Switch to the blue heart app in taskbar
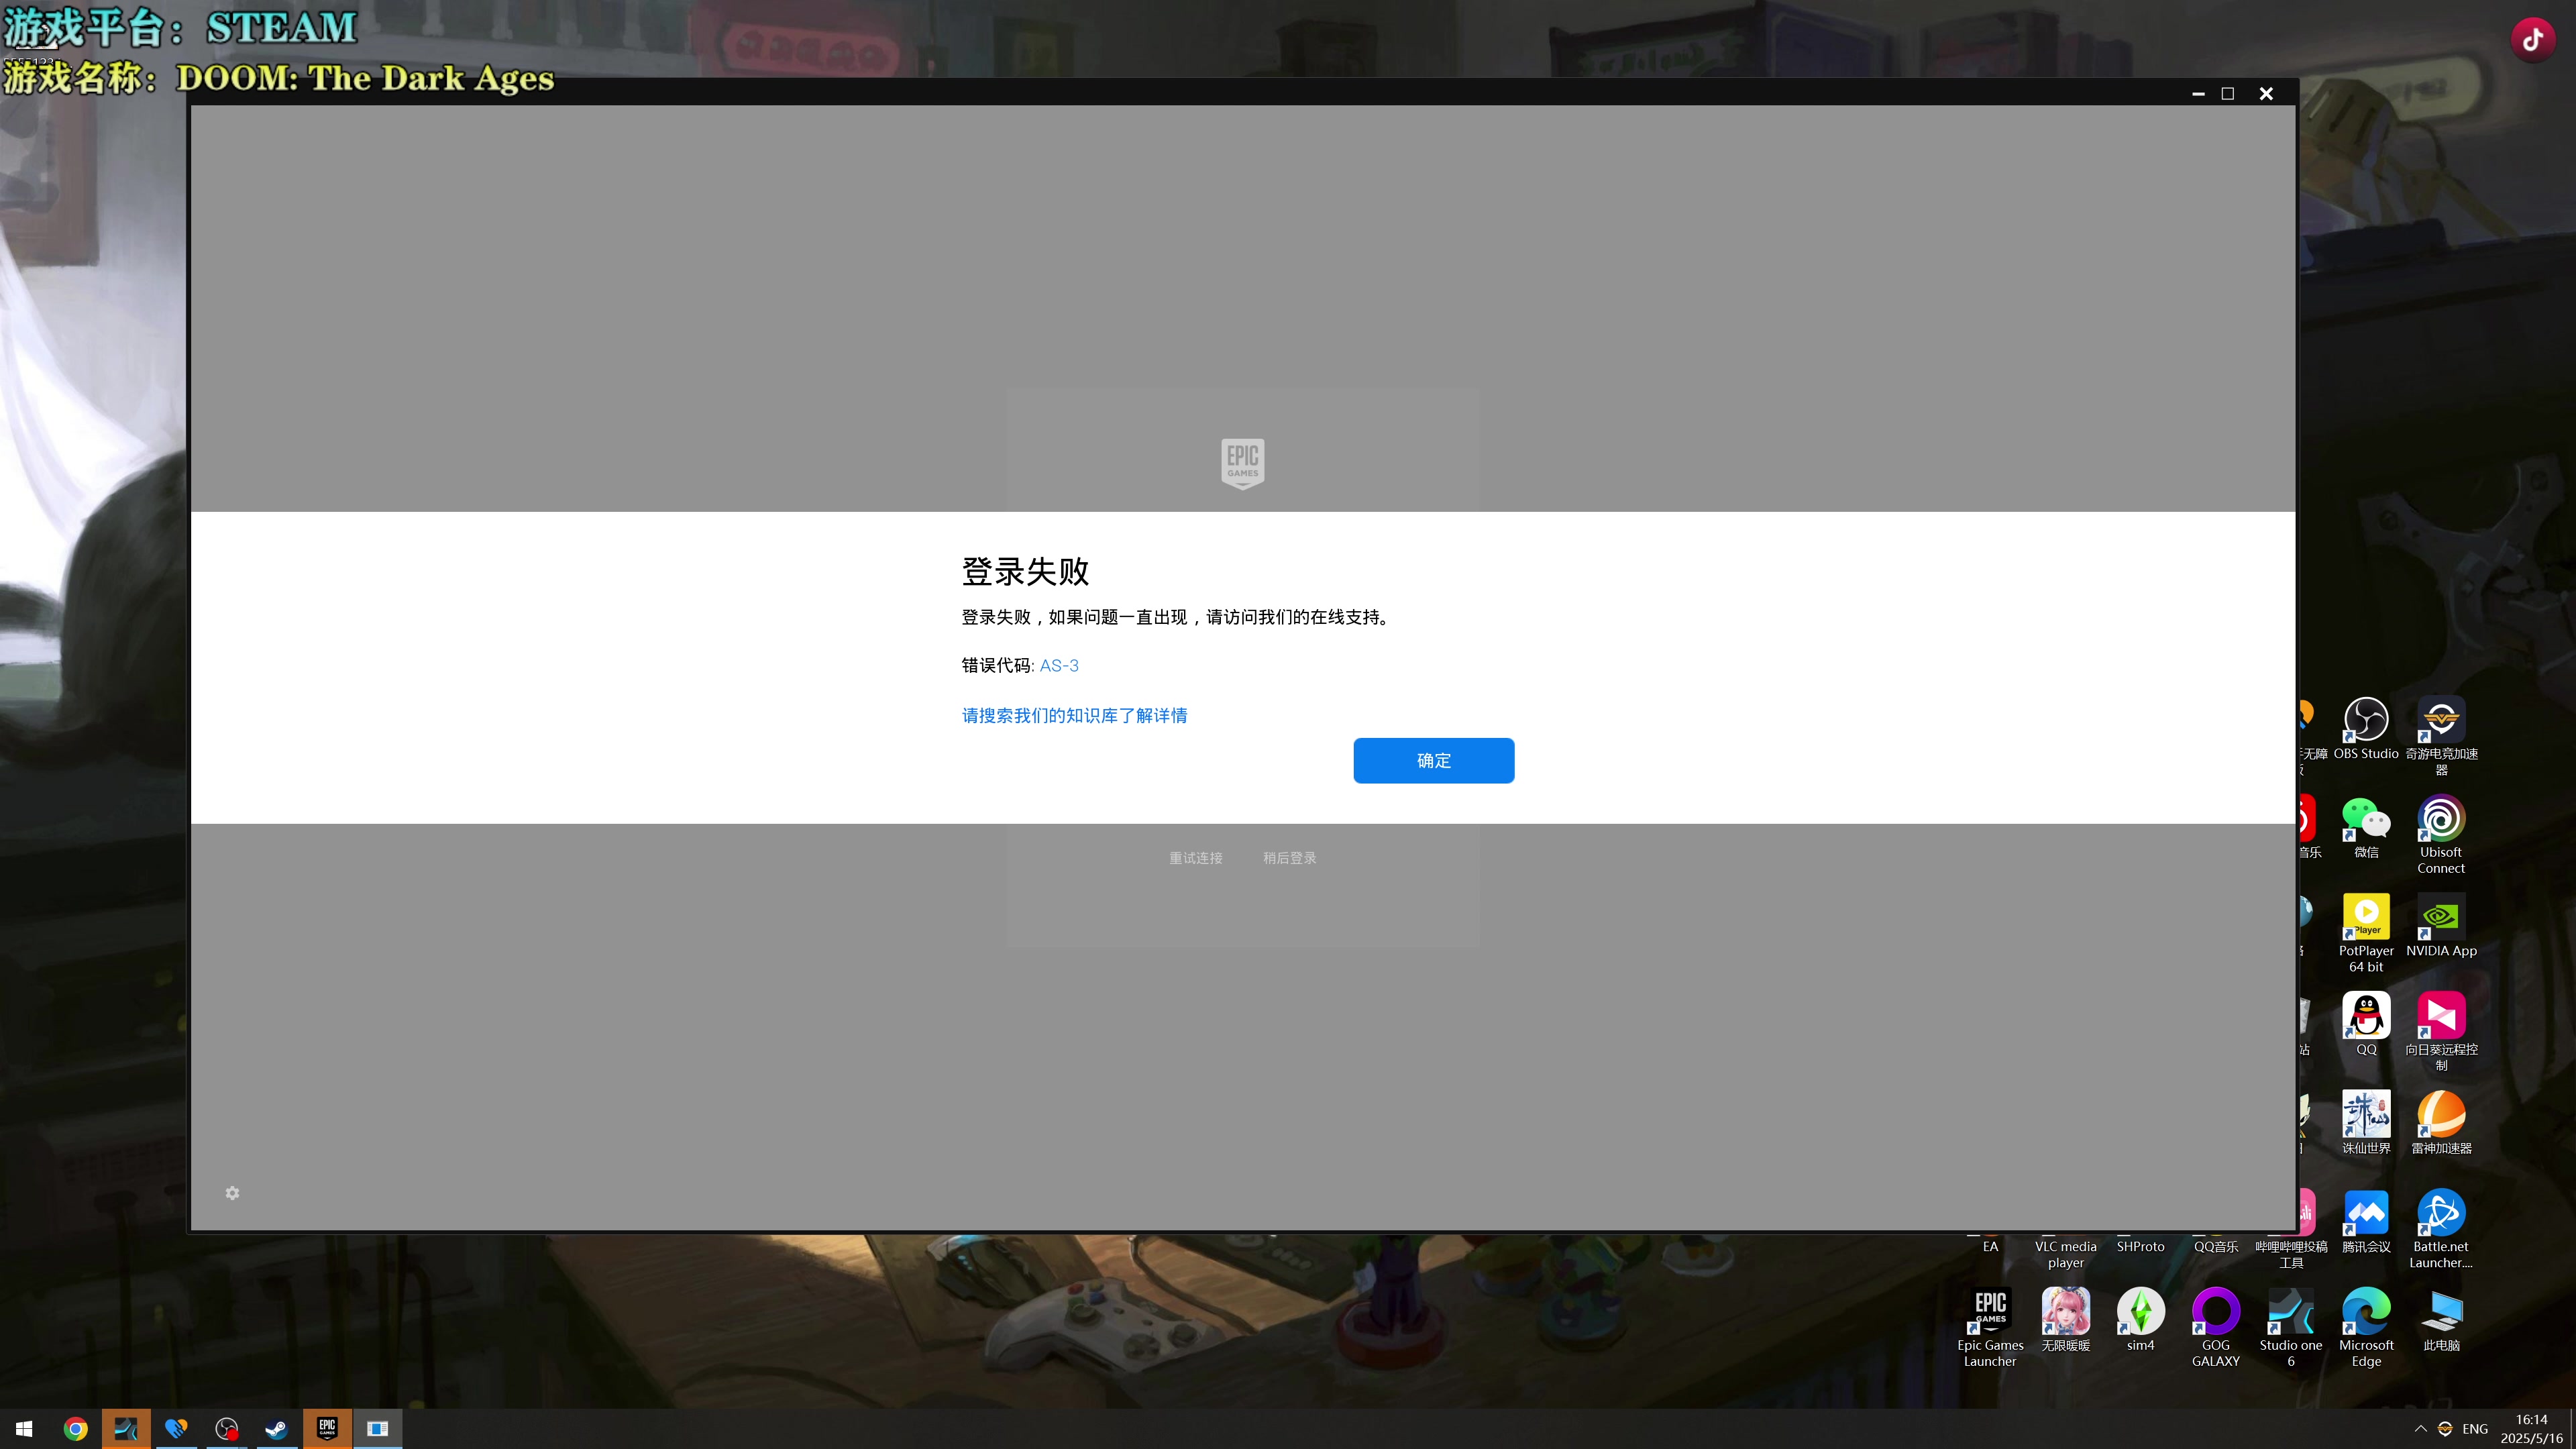The image size is (2576, 1449). pyautogui.click(x=176, y=1429)
